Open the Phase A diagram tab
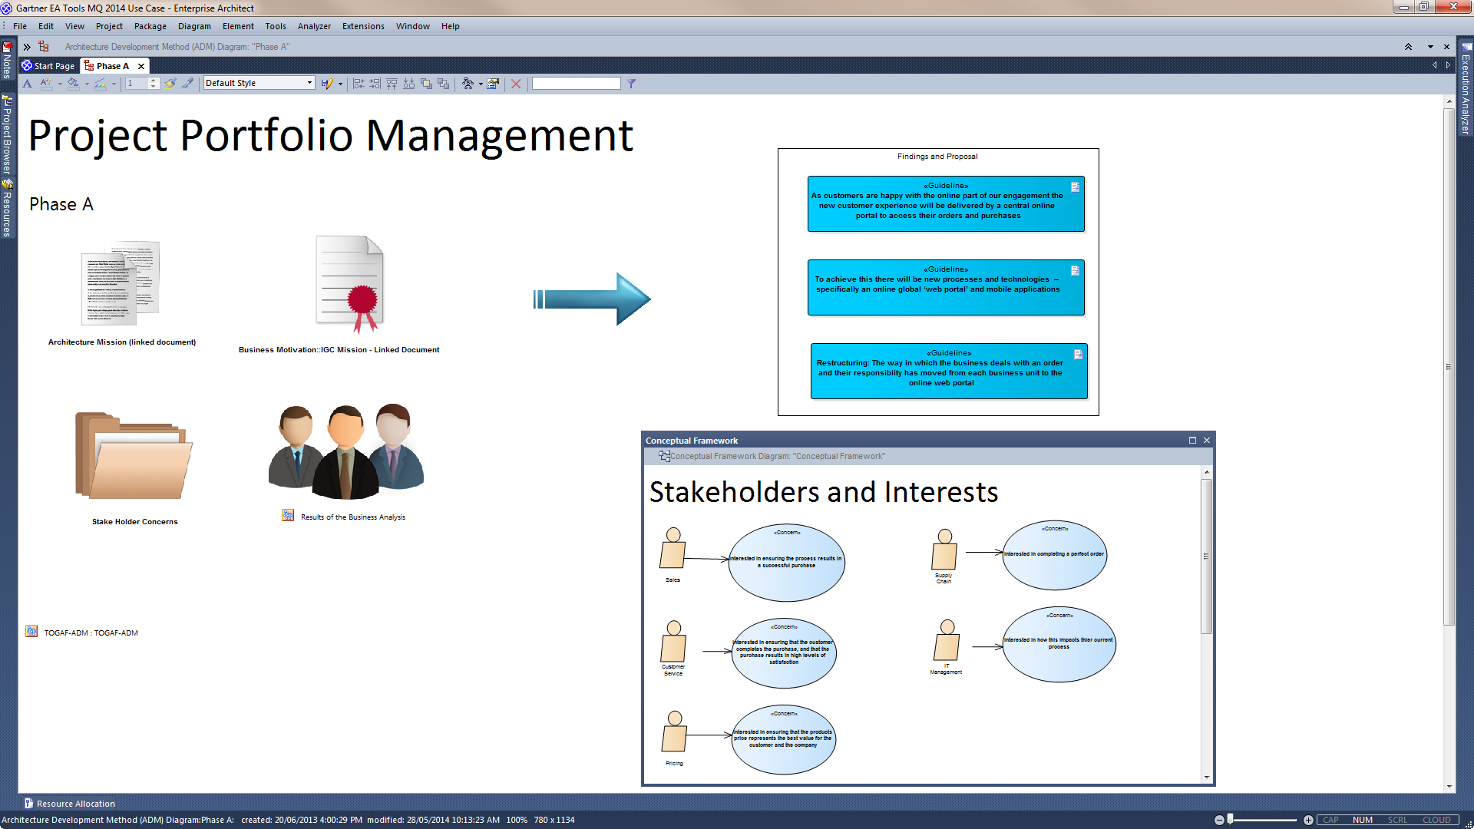This screenshot has width=1474, height=829. tap(111, 64)
